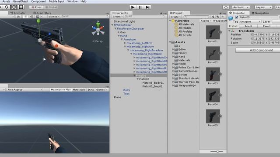The width and height of the screenshot is (280, 157).
Task: Select the Rotate tool in the toolbar
Action: [x=7, y=7]
